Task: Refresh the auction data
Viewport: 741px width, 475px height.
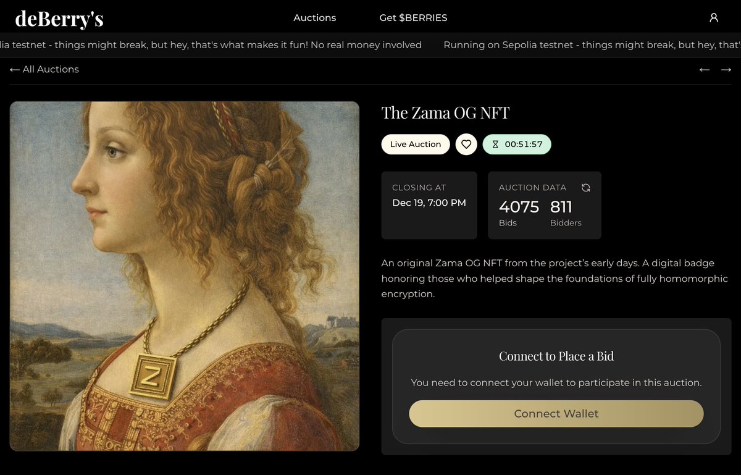Action: pos(586,187)
